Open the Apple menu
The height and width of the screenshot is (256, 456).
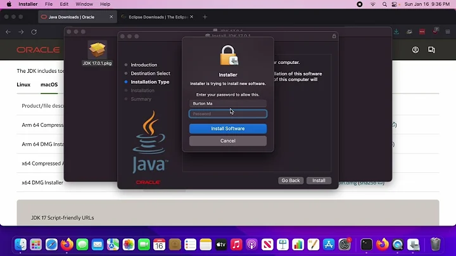[x=9, y=4]
